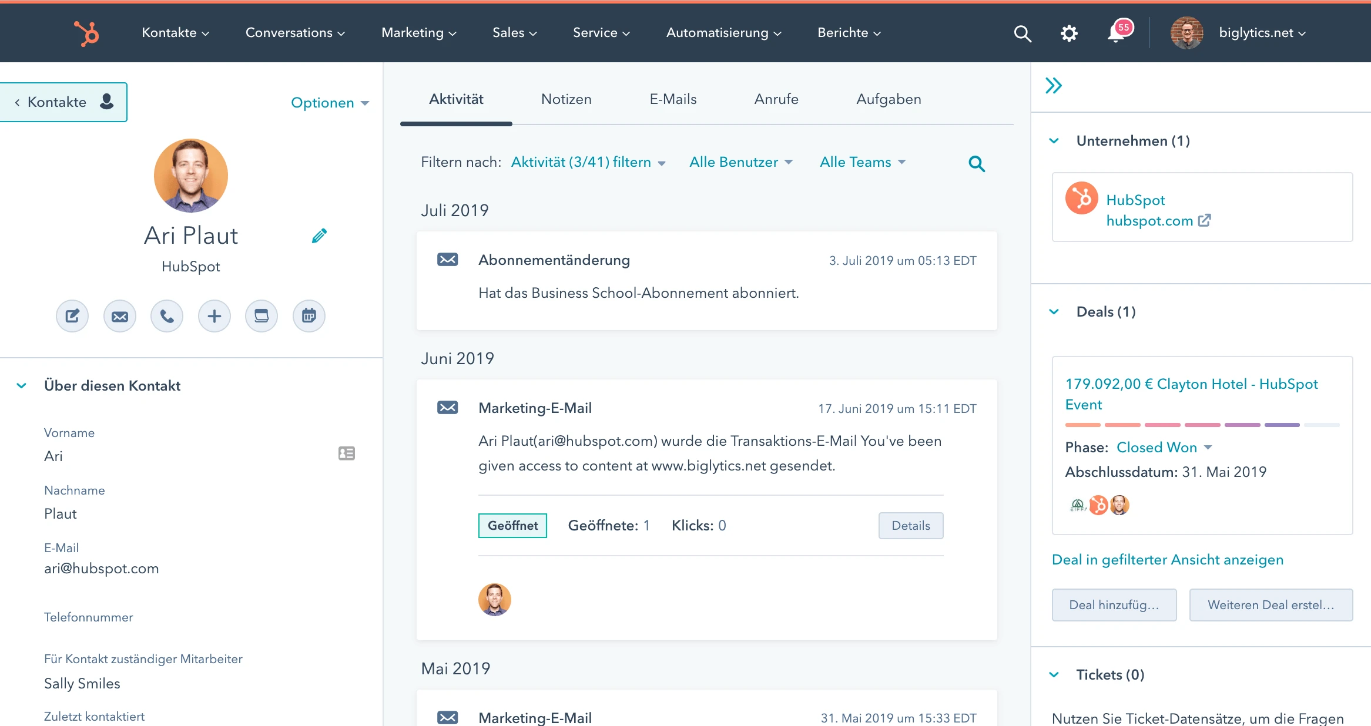Open biglytics.net account dropdown

1262,33
